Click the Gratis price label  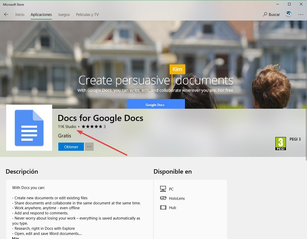click(x=64, y=136)
